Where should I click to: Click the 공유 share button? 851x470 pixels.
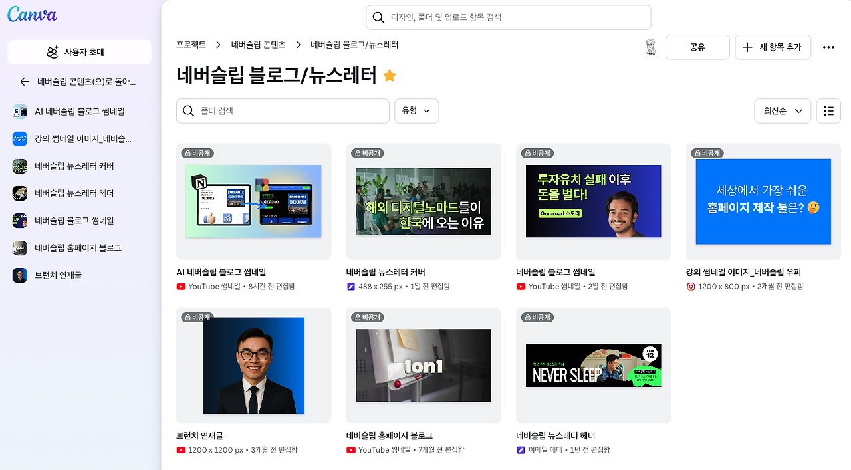697,47
